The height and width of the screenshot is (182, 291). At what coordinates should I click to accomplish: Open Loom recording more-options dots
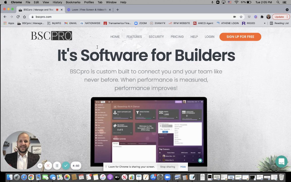(x=40, y=166)
